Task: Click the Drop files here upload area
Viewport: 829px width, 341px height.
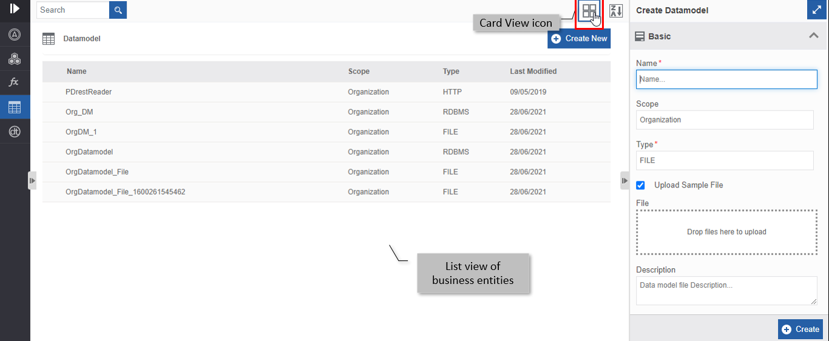Action: pos(726,232)
